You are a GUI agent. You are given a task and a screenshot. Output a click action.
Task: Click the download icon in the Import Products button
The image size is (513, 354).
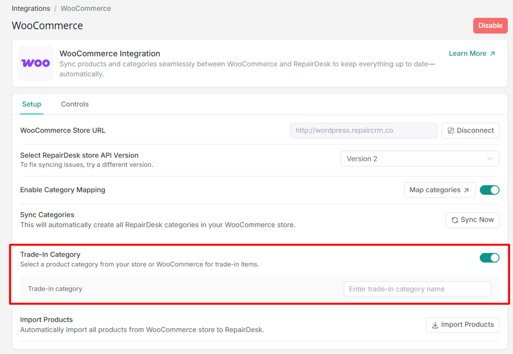[435, 325]
